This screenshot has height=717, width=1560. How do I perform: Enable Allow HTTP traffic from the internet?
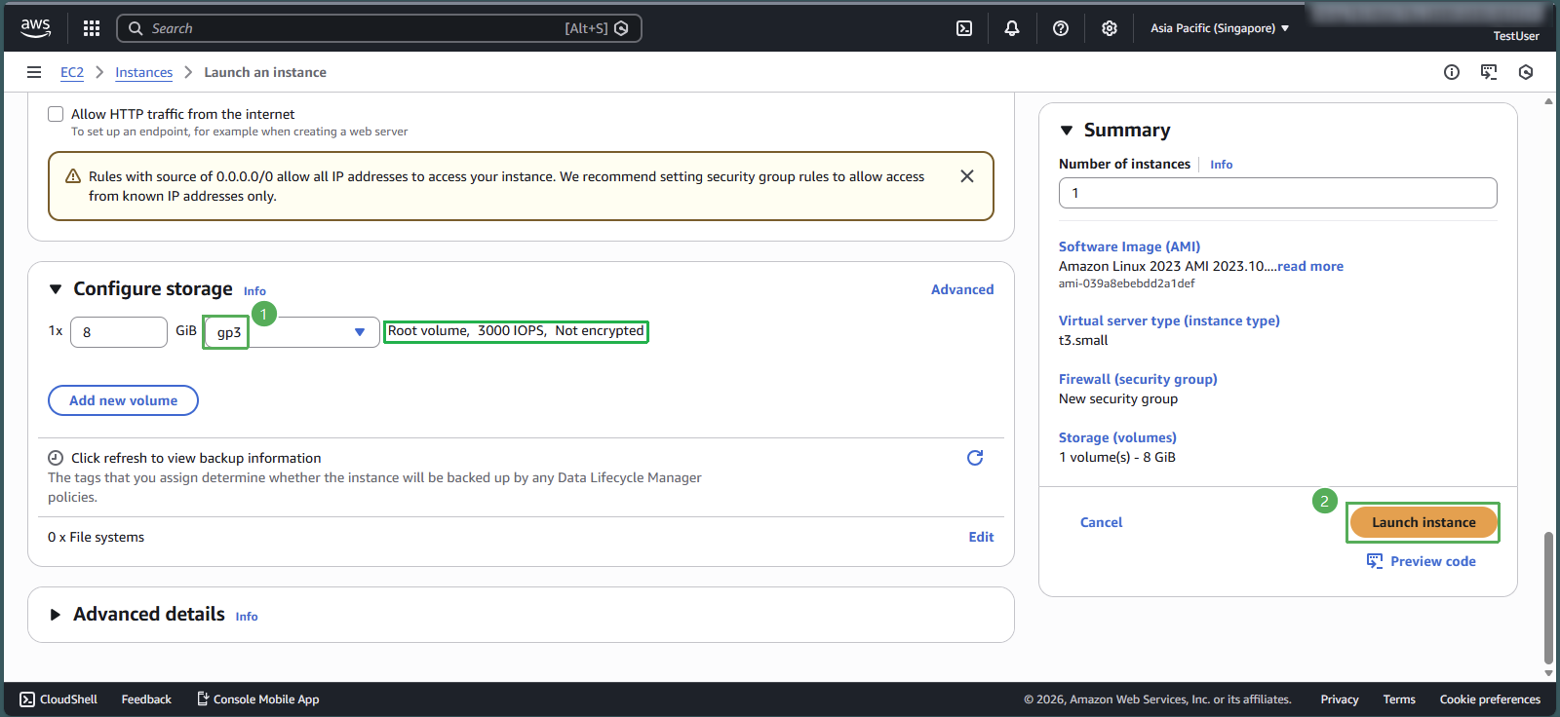[56, 114]
